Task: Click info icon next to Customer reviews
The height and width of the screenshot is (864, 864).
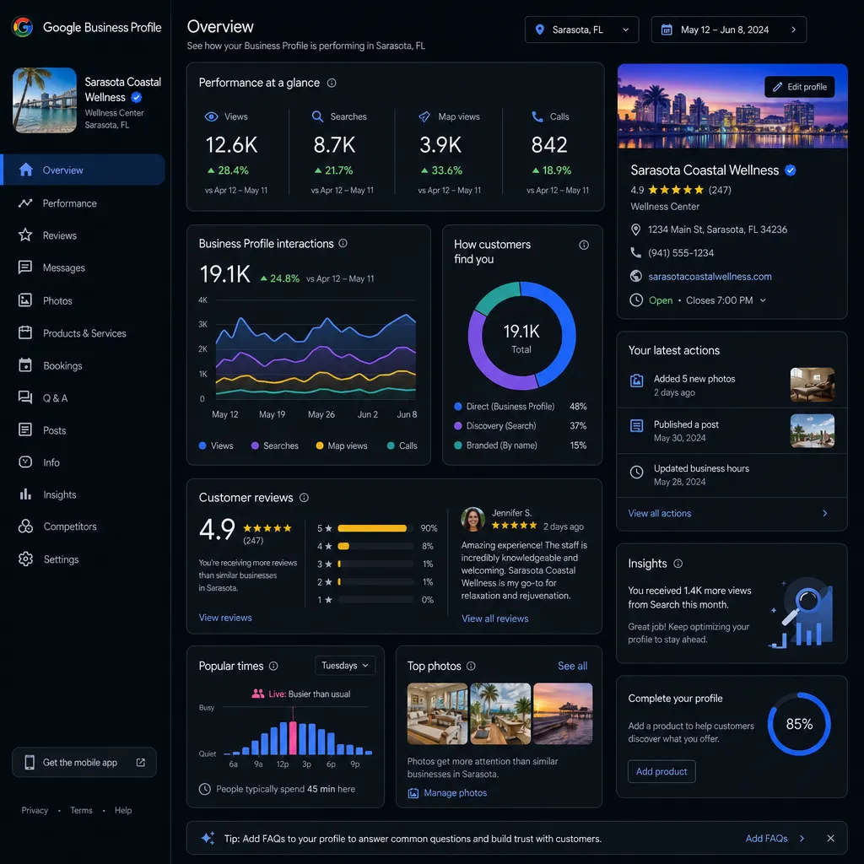Action: (304, 498)
